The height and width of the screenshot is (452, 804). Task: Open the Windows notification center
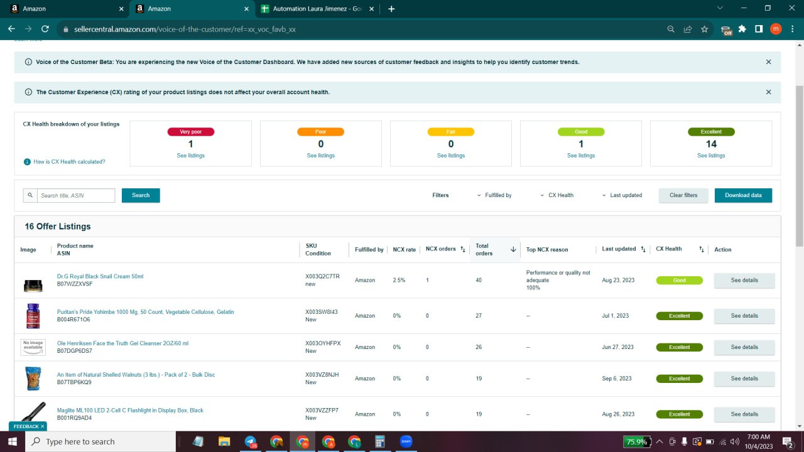point(787,441)
